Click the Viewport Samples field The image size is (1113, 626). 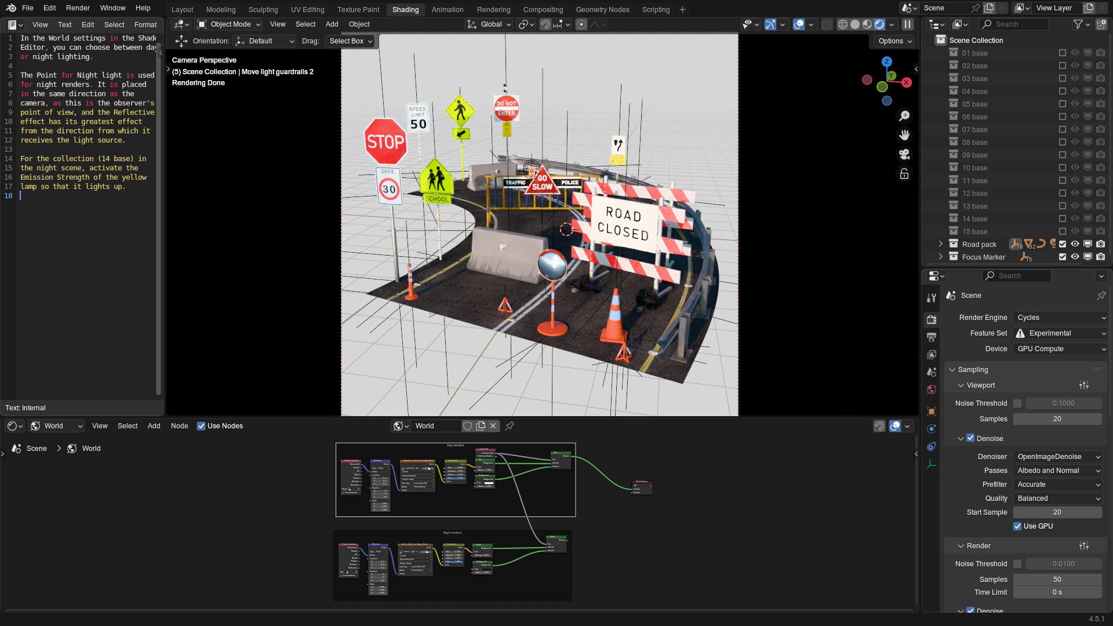(1057, 419)
